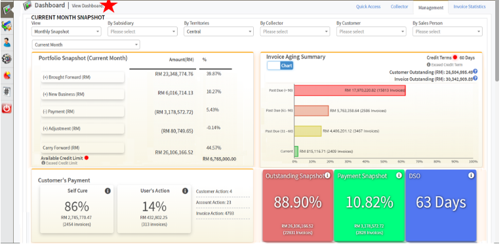This screenshot has width=501, height=246.
Task: Click the yellow Past Due (31 - 60) bar
Action: (x=308, y=131)
